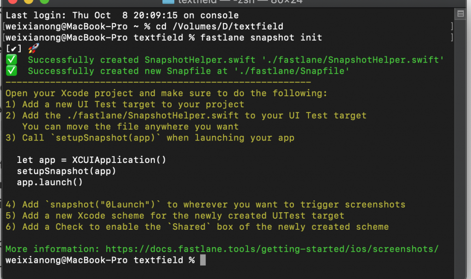The width and height of the screenshot is (471, 279).
Task: Open the docs.fastlane.tools screenshots URL
Action: [x=272, y=249]
